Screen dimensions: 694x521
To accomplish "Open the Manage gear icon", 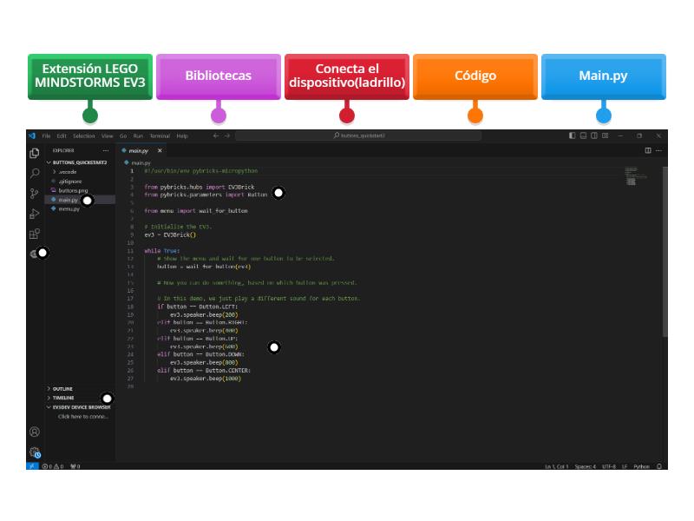I will pos(34,452).
